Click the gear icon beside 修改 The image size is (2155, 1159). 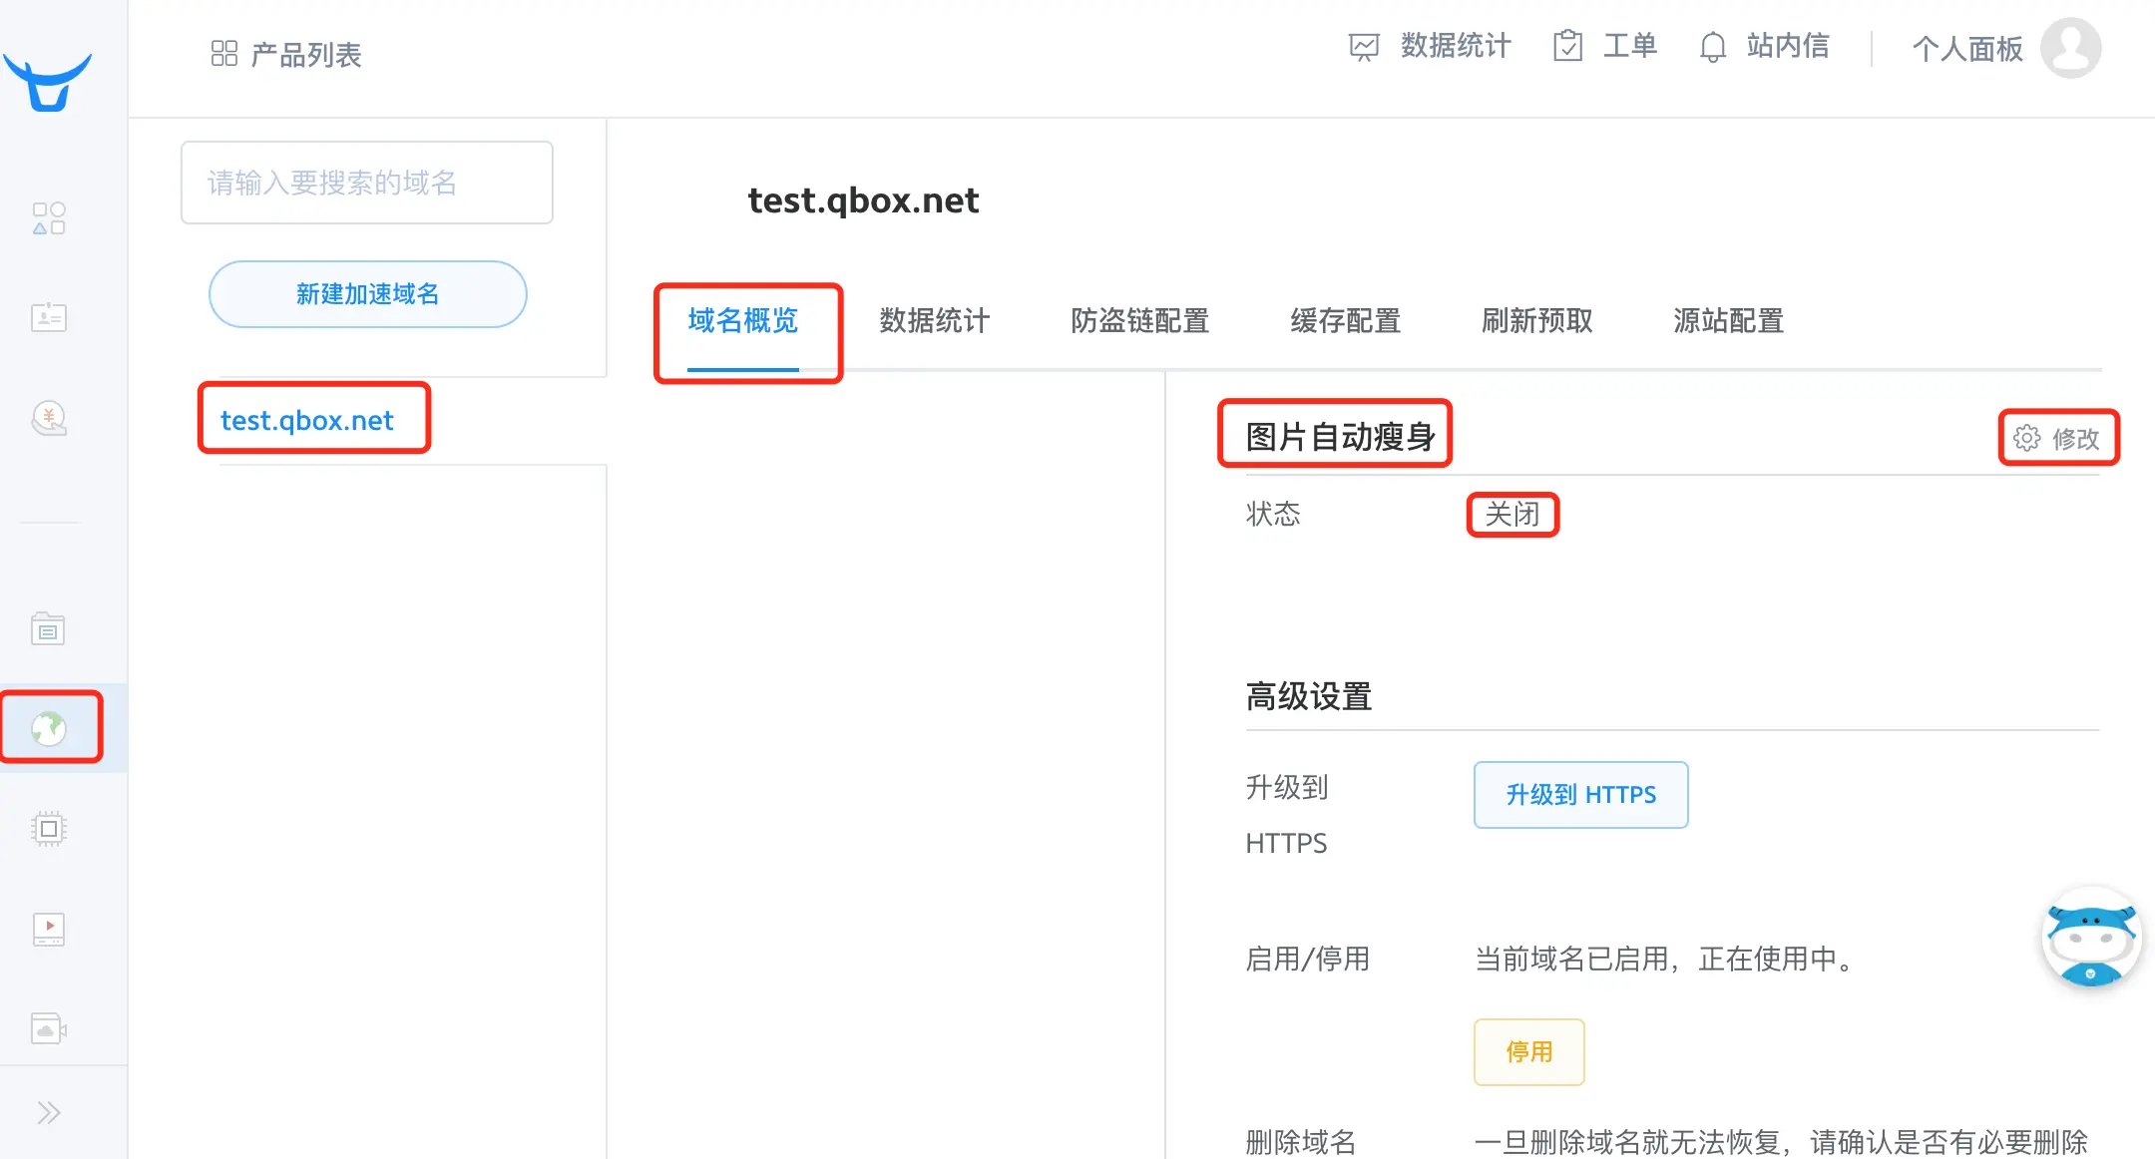tap(2026, 438)
